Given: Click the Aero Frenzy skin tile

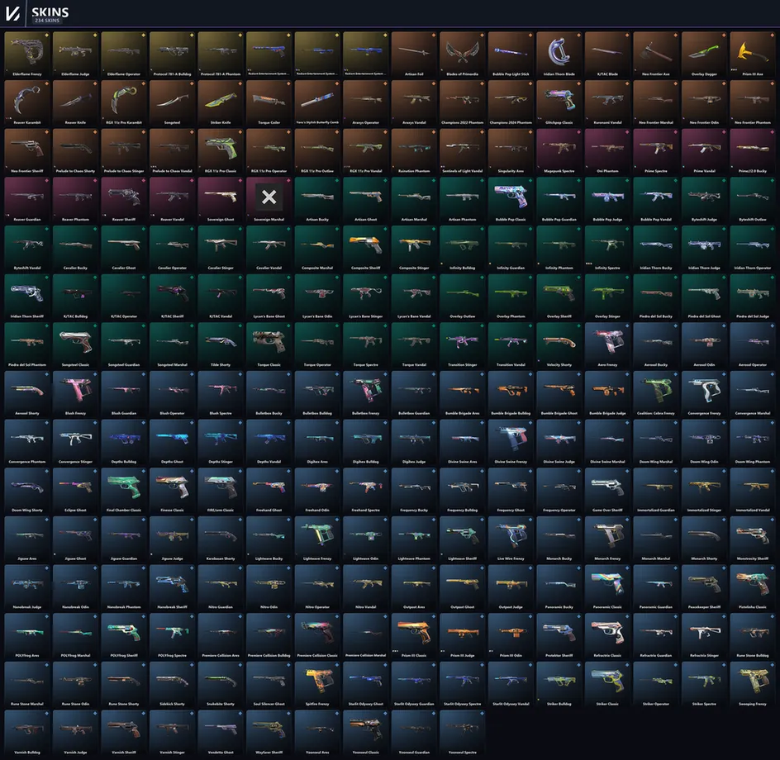Looking at the screenshot, I should [x=607, y=345].
